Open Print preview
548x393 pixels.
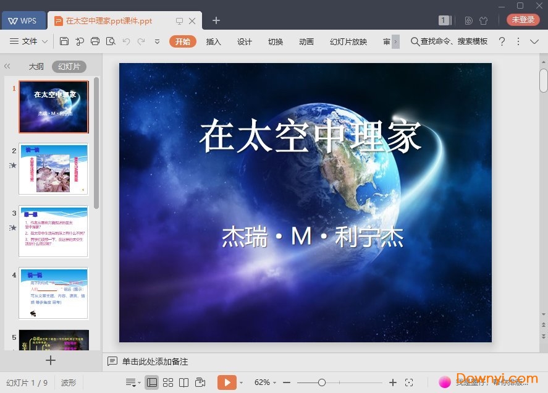[110, 41]
